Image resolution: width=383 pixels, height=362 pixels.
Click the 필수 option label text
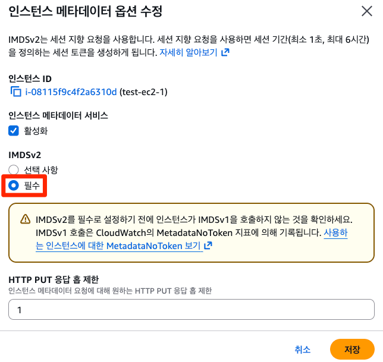[32, 185]
